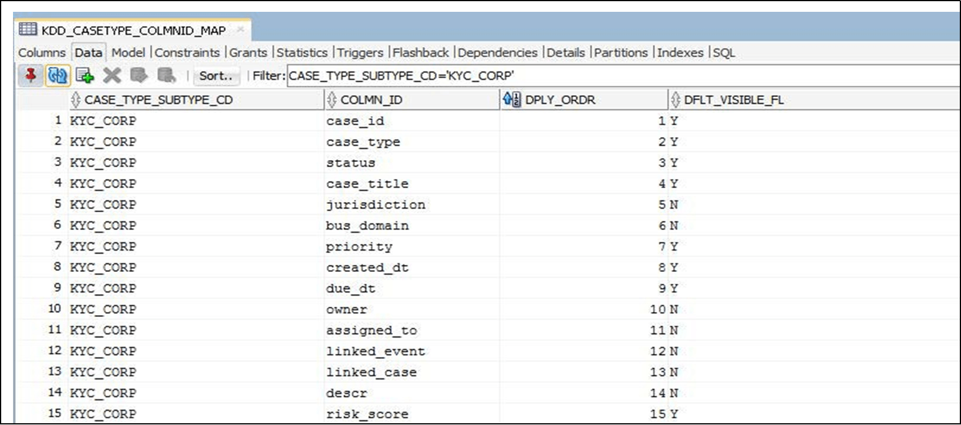961x425 pixels.
Task: Click the Filter input field
Action: pos(624,76)
